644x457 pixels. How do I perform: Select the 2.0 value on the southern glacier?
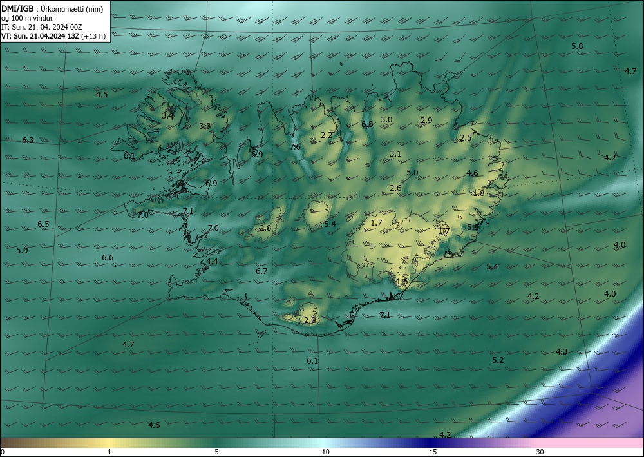tap(310, 320)
